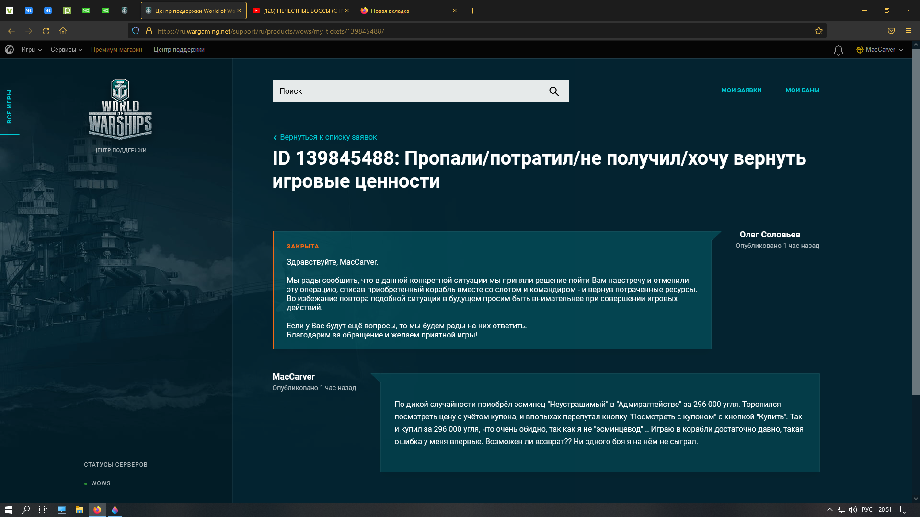Click the World of Warships logo

point(120,110)
